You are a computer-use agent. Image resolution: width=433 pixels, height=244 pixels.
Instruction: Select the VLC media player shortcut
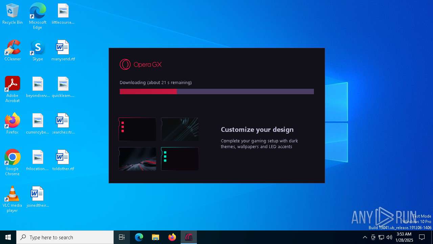tap(13, 199)
